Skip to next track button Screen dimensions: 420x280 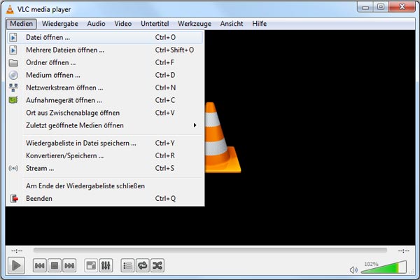pos(69,265)
